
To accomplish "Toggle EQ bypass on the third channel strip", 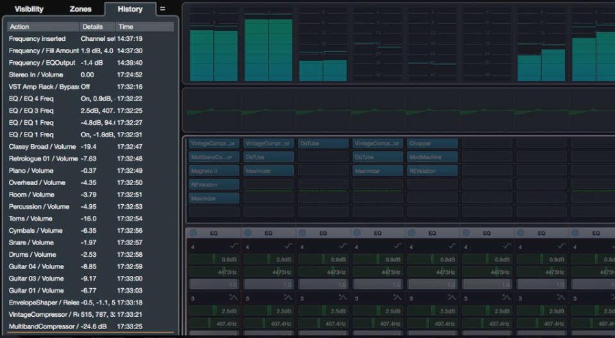I will [302, 233].
